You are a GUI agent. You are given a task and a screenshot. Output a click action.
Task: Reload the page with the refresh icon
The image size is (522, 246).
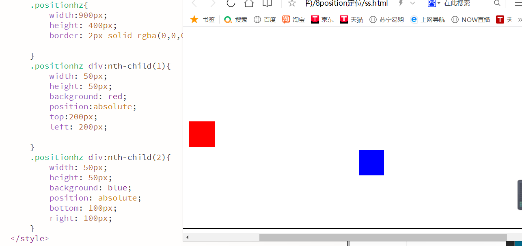click(231, 3)
